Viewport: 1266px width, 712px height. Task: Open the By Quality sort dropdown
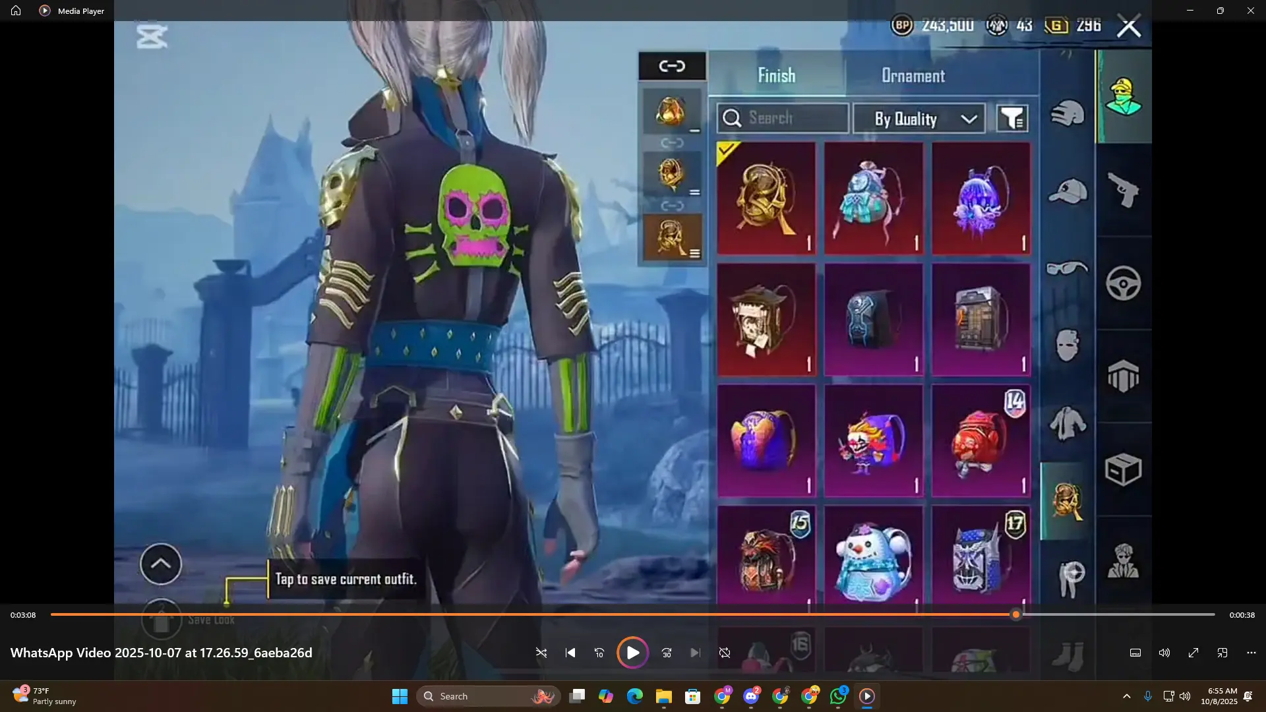[x=919, y=119]
